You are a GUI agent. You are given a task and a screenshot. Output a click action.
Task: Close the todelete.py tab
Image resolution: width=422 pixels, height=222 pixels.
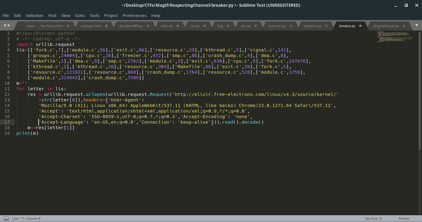[x=326, y=26]
